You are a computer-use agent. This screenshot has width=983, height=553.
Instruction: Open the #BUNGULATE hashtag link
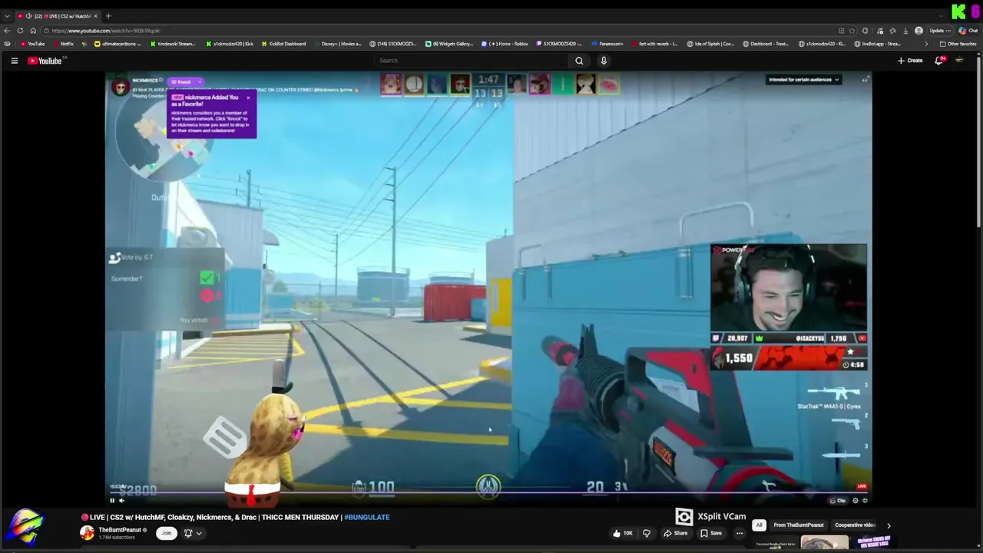pos(367,518)
